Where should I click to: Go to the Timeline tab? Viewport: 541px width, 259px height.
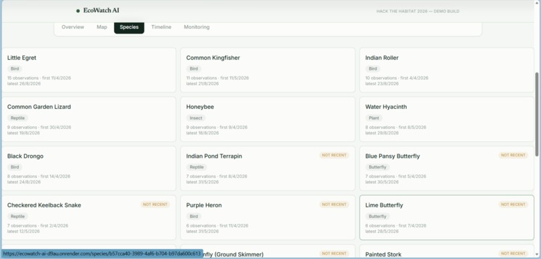click(161, 27)
